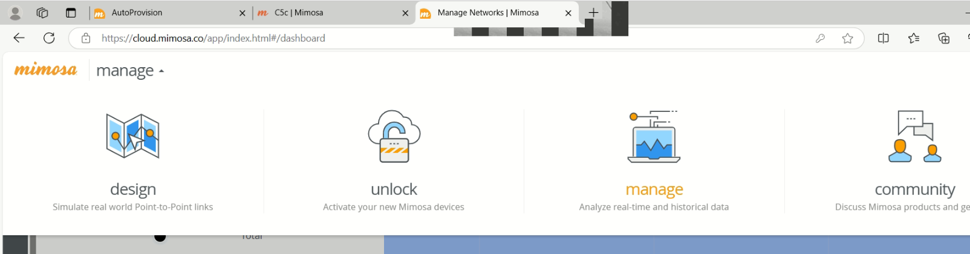Screen dimensions: 970x254
Task: Open tab actions menu
Action: click(71, 13)
